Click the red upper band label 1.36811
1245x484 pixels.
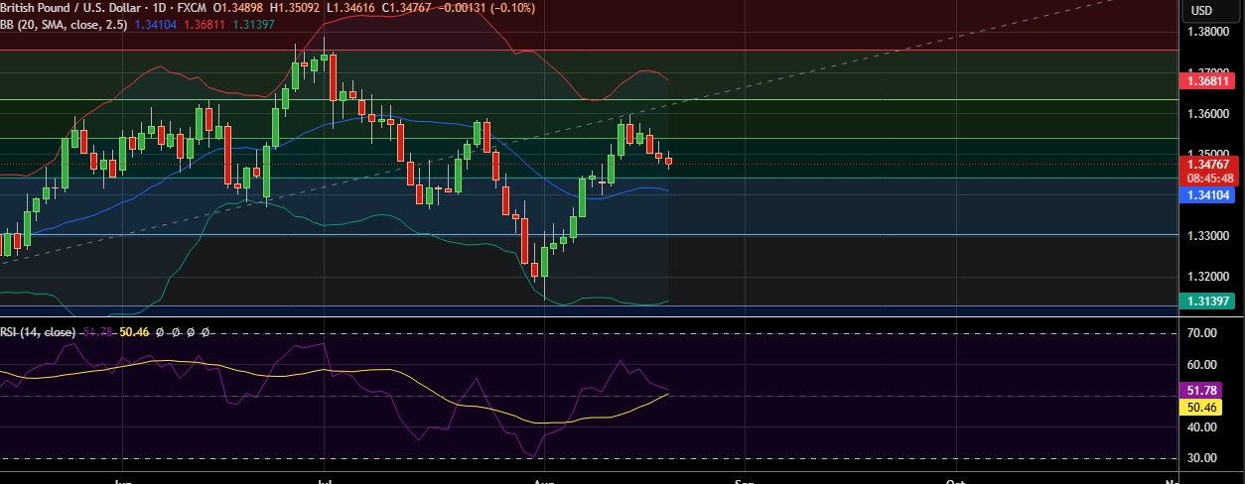[x=1205, y=80]
